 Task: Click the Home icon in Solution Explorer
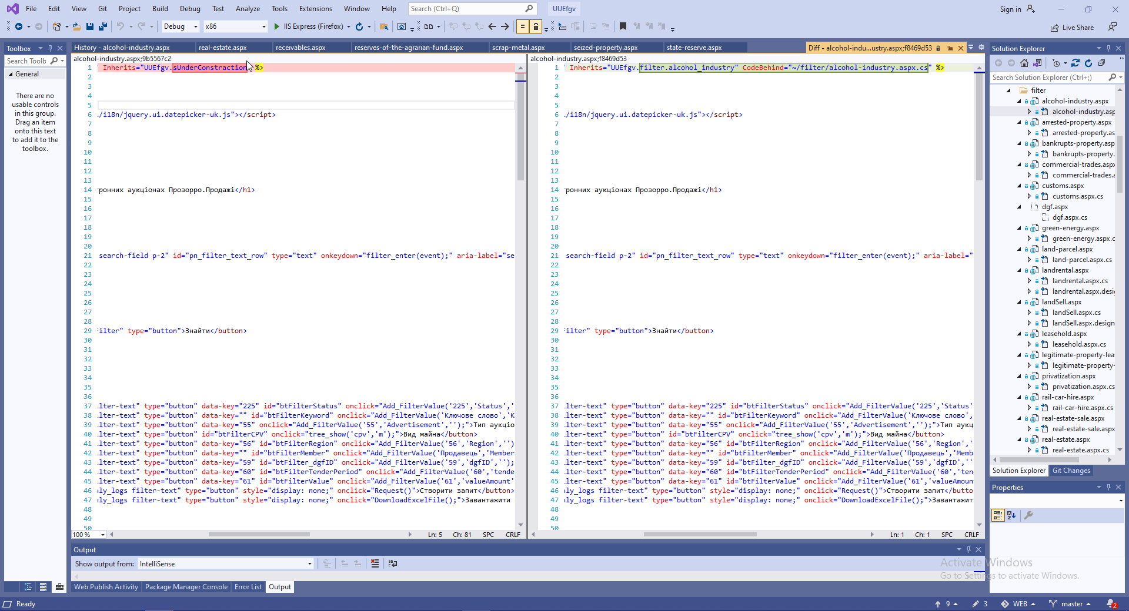click(1024, 63)
